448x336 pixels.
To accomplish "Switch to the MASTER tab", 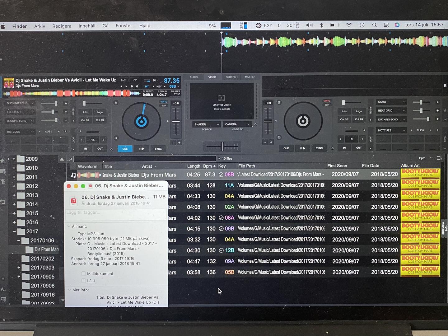I will coord(250,77).
